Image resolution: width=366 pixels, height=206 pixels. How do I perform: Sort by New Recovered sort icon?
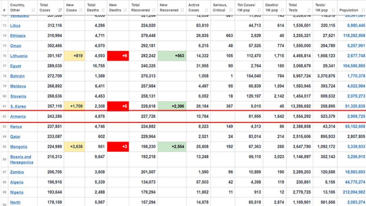(x=182, y=10)
